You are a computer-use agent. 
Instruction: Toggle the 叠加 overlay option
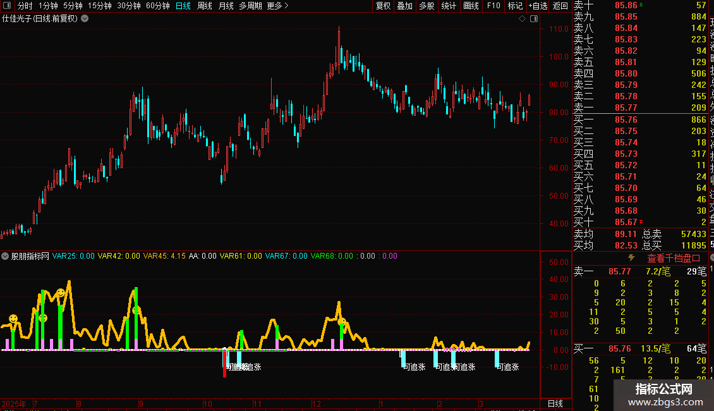pyautogui.click(x=404, y=6)
